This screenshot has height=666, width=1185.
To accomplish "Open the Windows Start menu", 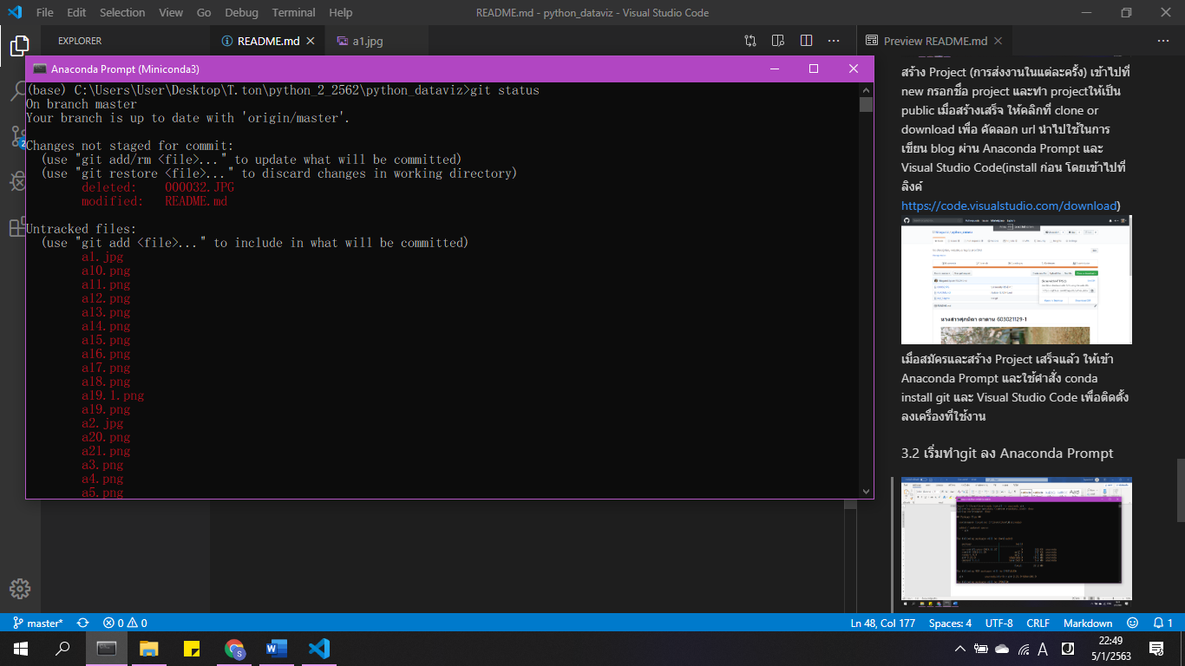I will tap(20, 649).
